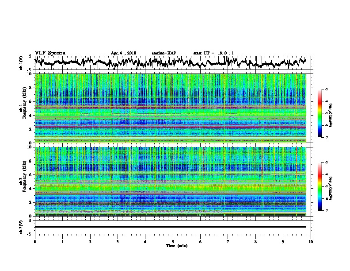This screenshot has width=350, height=271.
Task: Click the "VLF Spectra" plot title
Action: [50, 53]
